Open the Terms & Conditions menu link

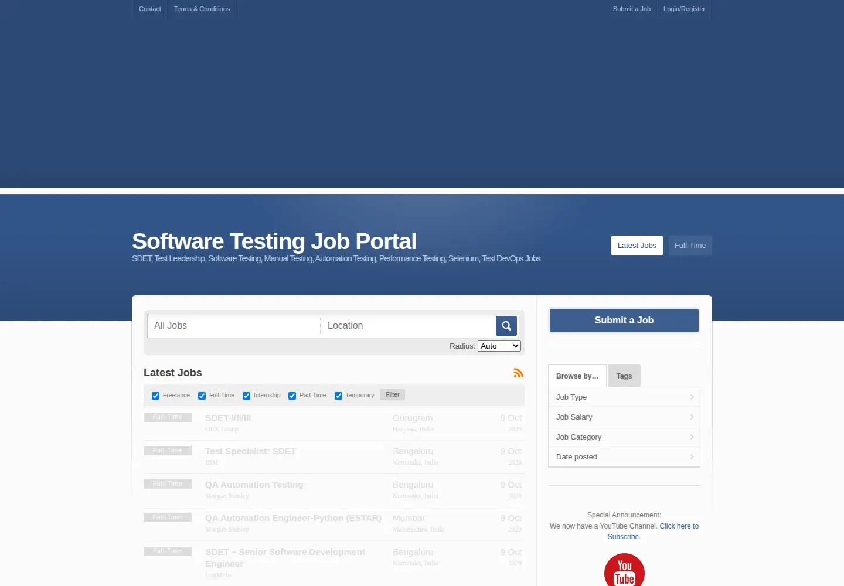pyautogui.click(x=202, y=9)
